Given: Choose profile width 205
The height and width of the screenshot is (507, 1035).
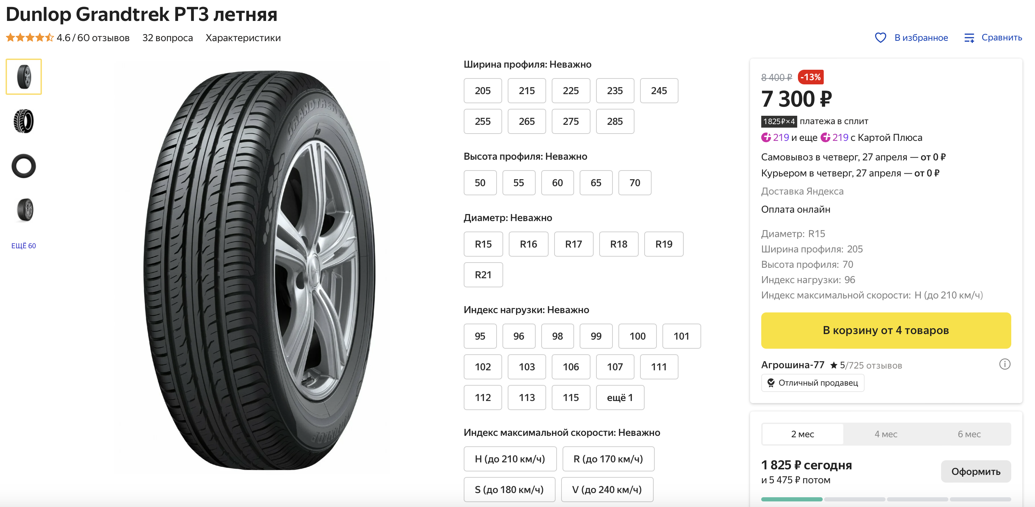Looking at the screenshot, I should coord(483,91).
